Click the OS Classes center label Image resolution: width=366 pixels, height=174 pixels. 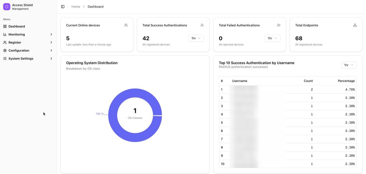click(x=135, y=118)
